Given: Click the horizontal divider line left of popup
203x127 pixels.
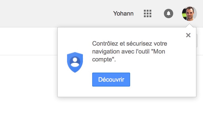Looking at the screenshot, I should click(x=29, y=55).
